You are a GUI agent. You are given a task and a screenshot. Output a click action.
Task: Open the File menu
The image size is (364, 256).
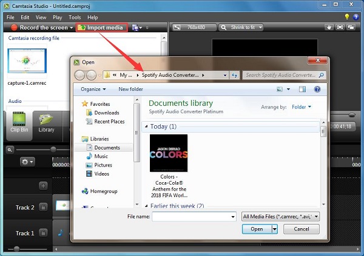click(10, 18)
